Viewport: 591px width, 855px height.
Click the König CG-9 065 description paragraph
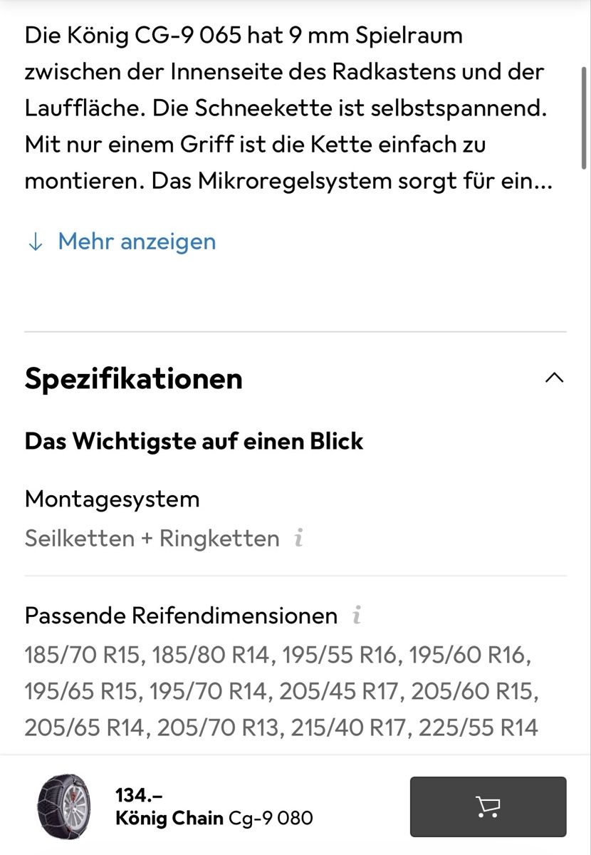(285, 108)
